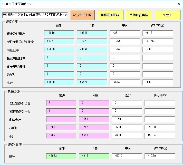The width and height of the screenshot is (183, 165).
Task: Select 総計 前期 field 48063
Action: (61, 156)
